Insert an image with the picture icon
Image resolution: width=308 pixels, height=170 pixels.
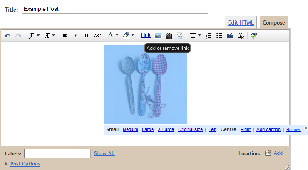pyautogui.click(x=158, y=36)
